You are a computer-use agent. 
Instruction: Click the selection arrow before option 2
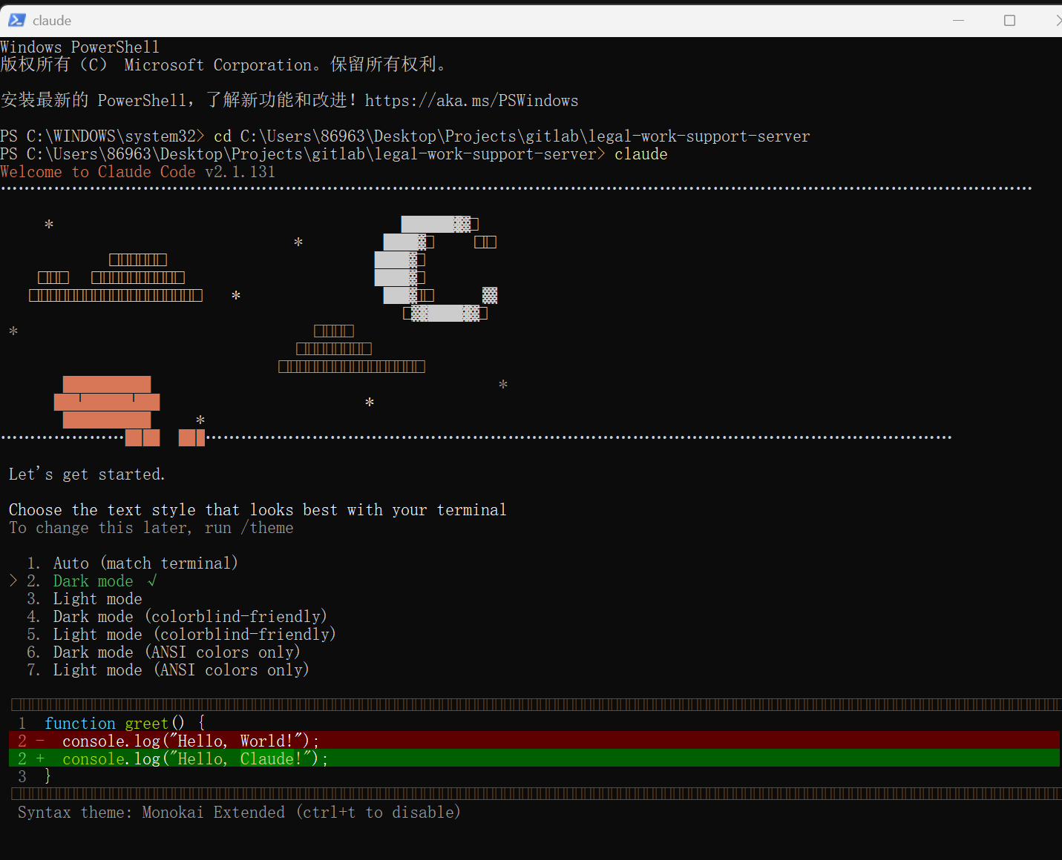[x=13, y=580]
